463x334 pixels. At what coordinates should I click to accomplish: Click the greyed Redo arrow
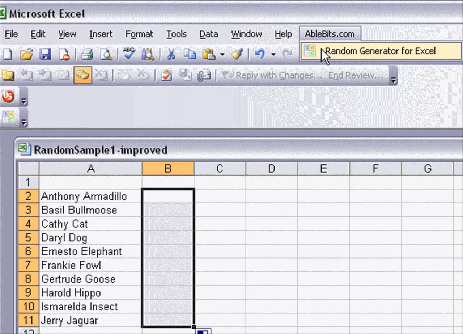point(287,54)
